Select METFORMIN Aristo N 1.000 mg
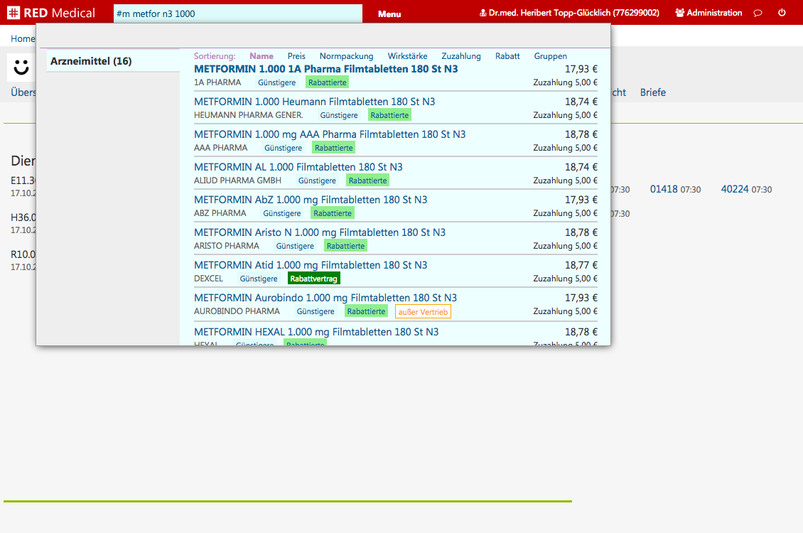803x533 pixels. click(x=320, y=233)
